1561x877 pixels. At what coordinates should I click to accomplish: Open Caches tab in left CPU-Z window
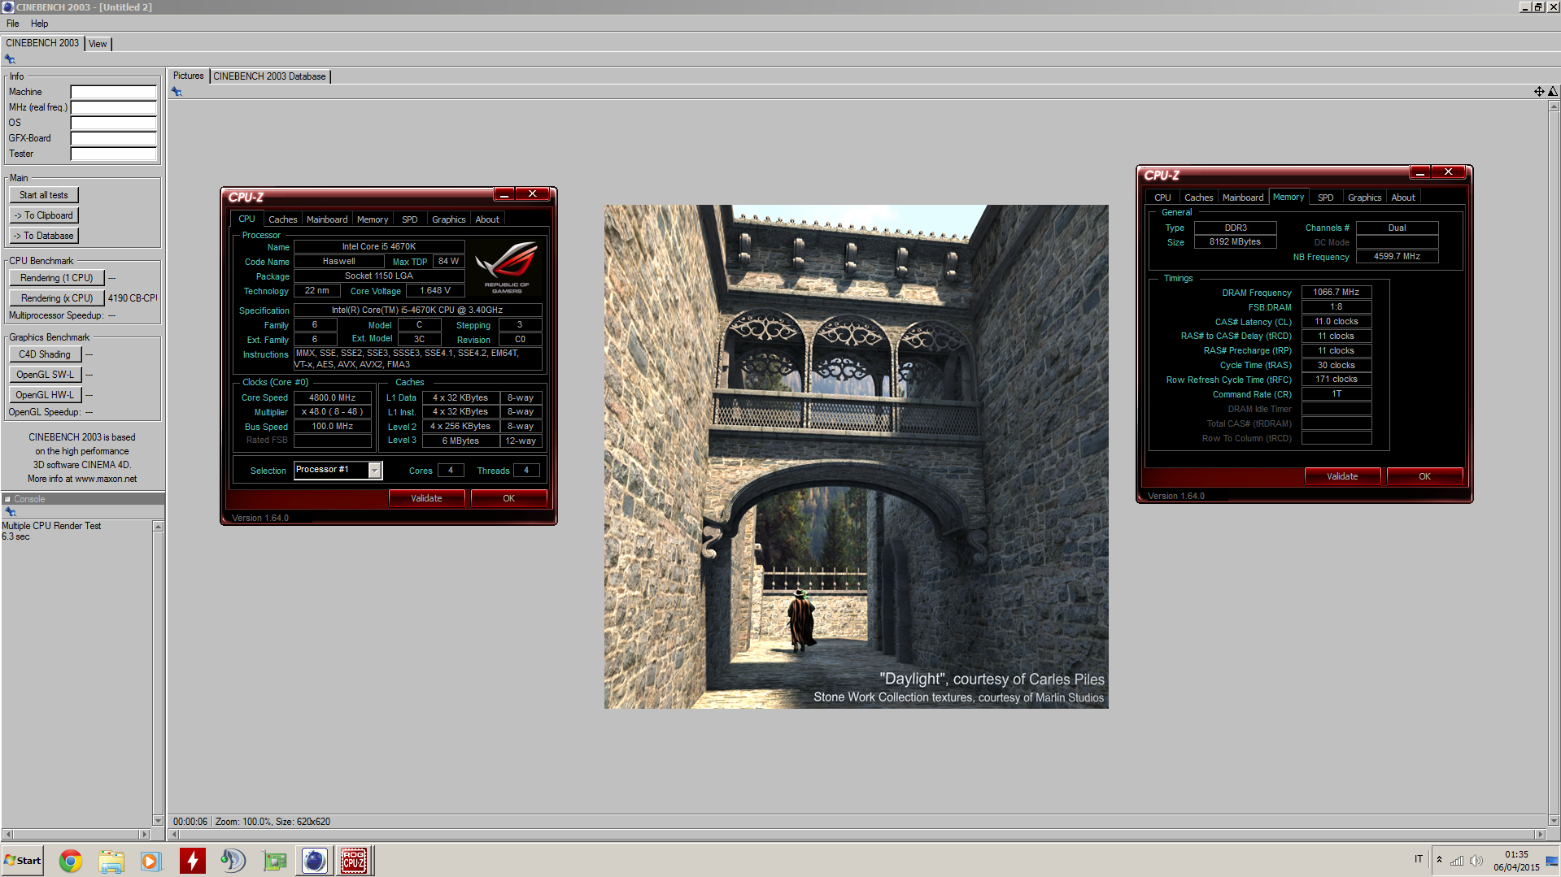click(282, 219)
